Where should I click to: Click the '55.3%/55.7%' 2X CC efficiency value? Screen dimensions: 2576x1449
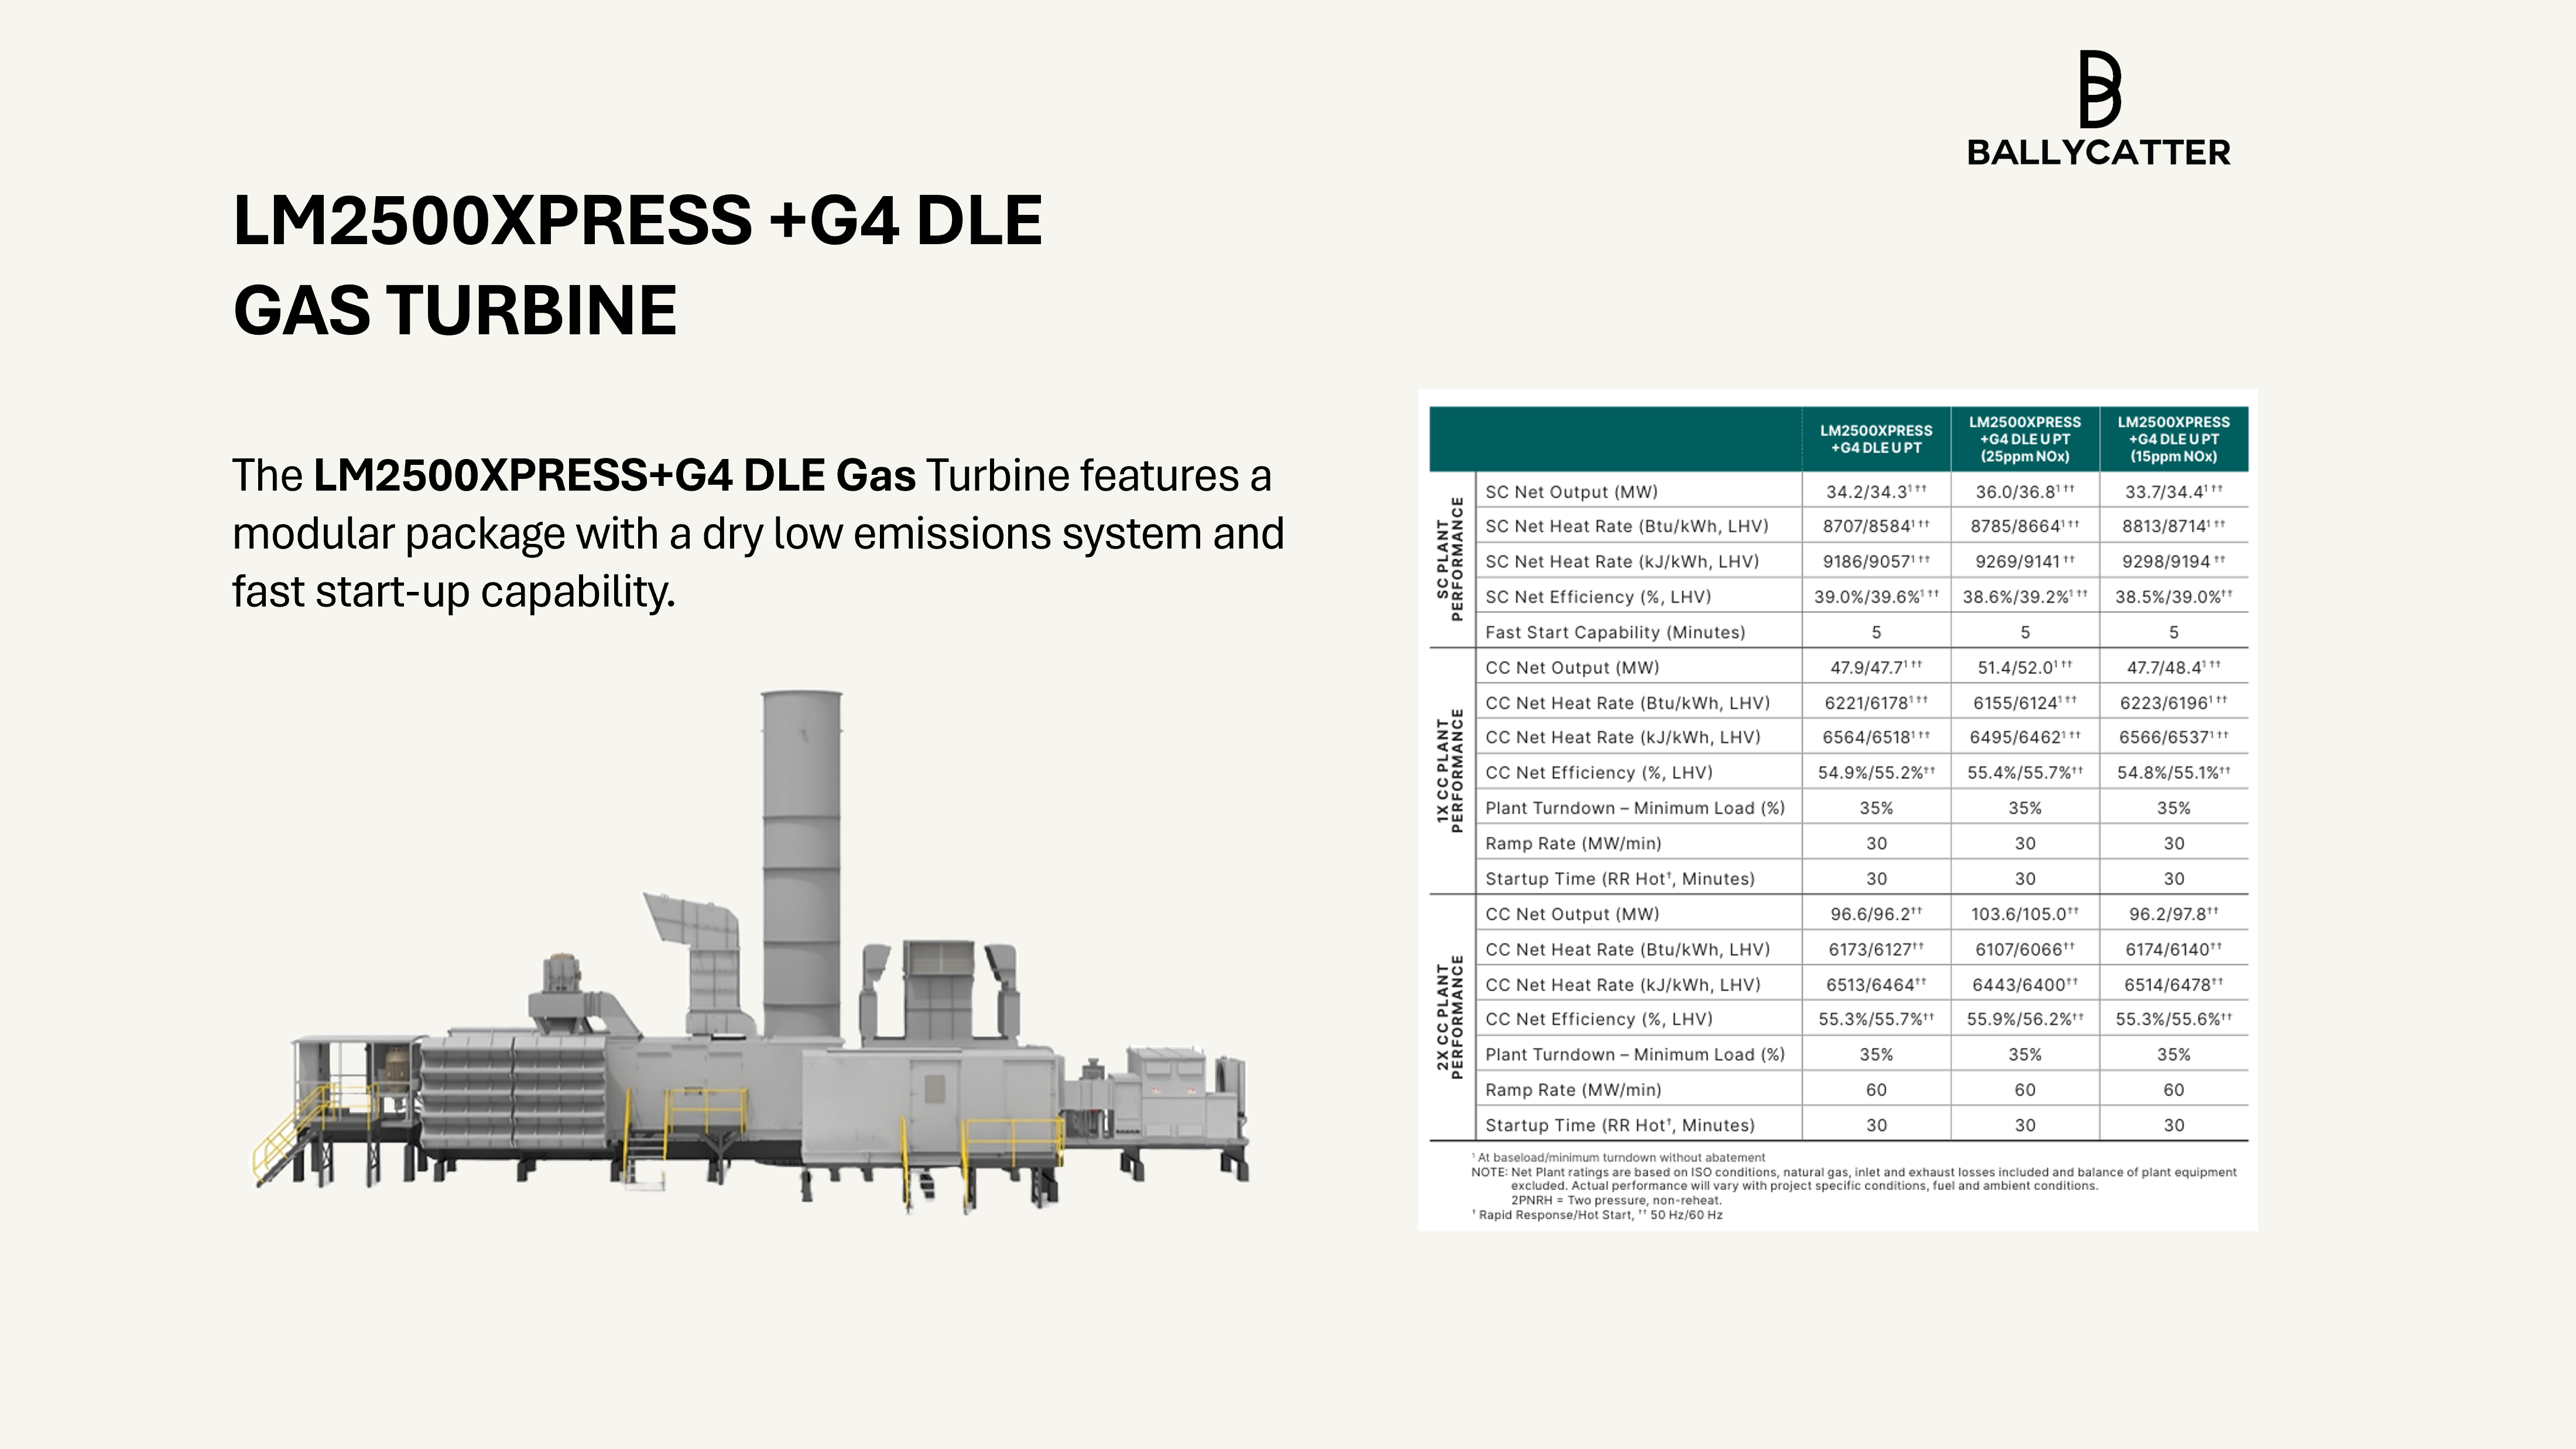(1876, 1019)
